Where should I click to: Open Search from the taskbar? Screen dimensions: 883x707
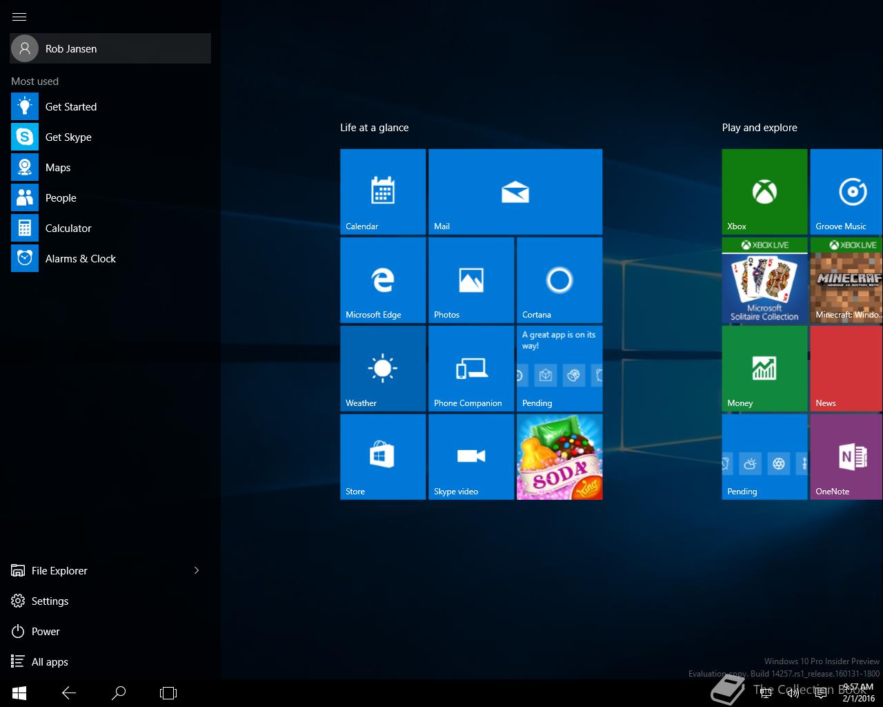pos(119,693)
